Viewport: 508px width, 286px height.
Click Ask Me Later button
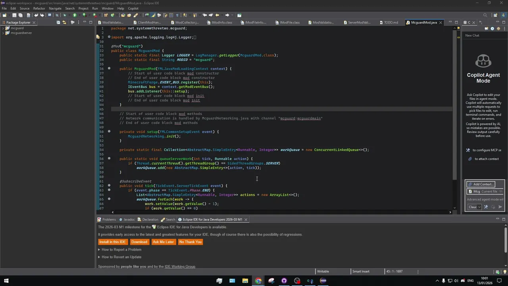(163, 242)
